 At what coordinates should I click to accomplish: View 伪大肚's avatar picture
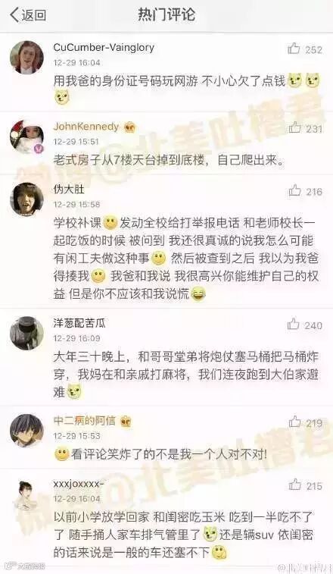26,199
